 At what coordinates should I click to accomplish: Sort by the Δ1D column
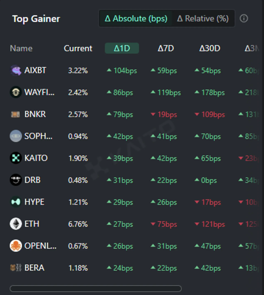click(122, 48)
